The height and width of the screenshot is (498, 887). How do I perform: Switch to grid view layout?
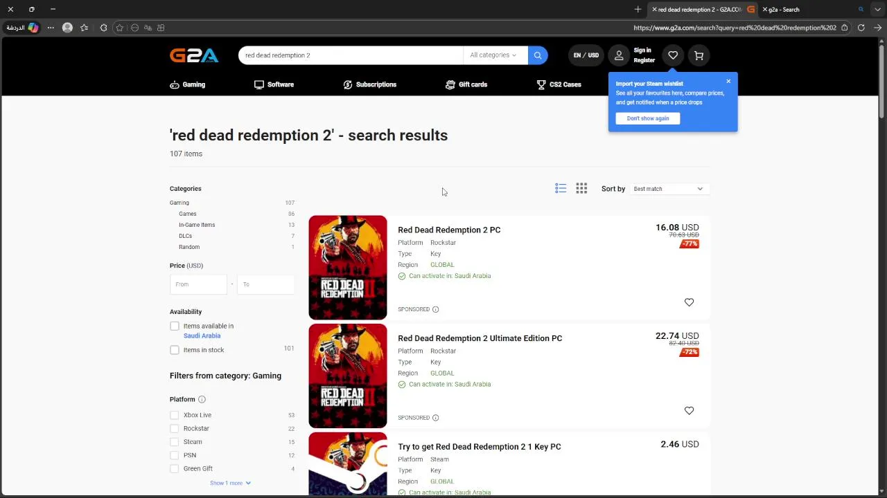(x=581, y=188)
